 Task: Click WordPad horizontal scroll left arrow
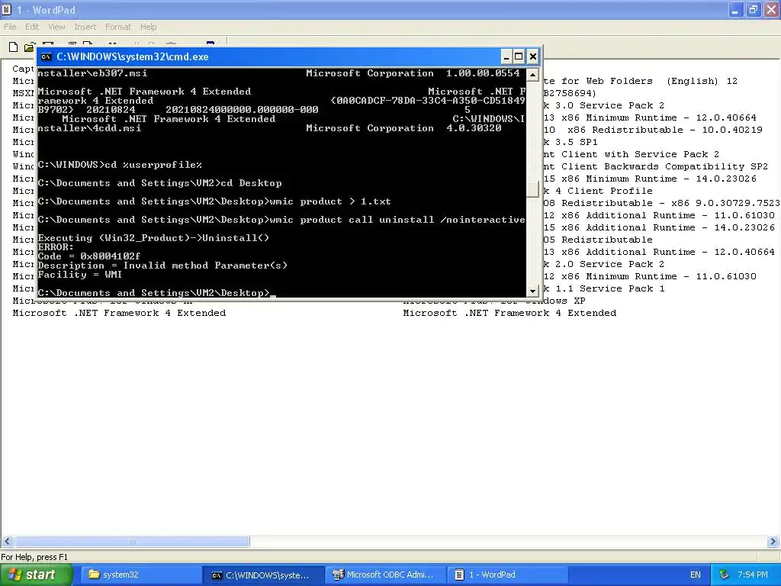click(x=7, y=541)
